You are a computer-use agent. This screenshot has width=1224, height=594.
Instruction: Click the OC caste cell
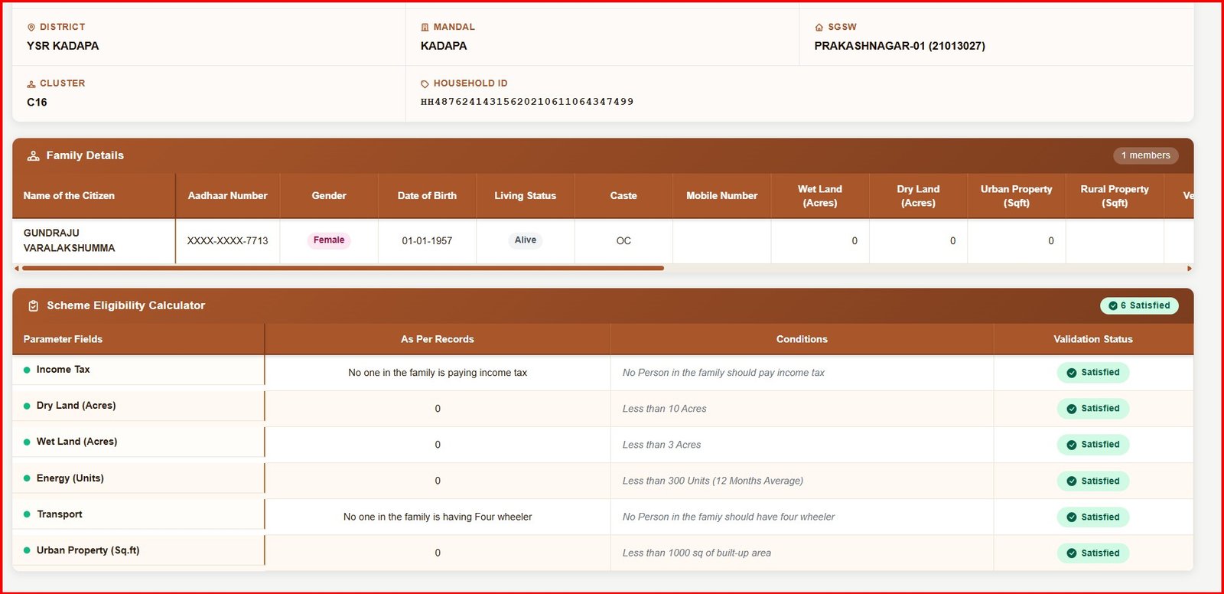pos(623,241)
